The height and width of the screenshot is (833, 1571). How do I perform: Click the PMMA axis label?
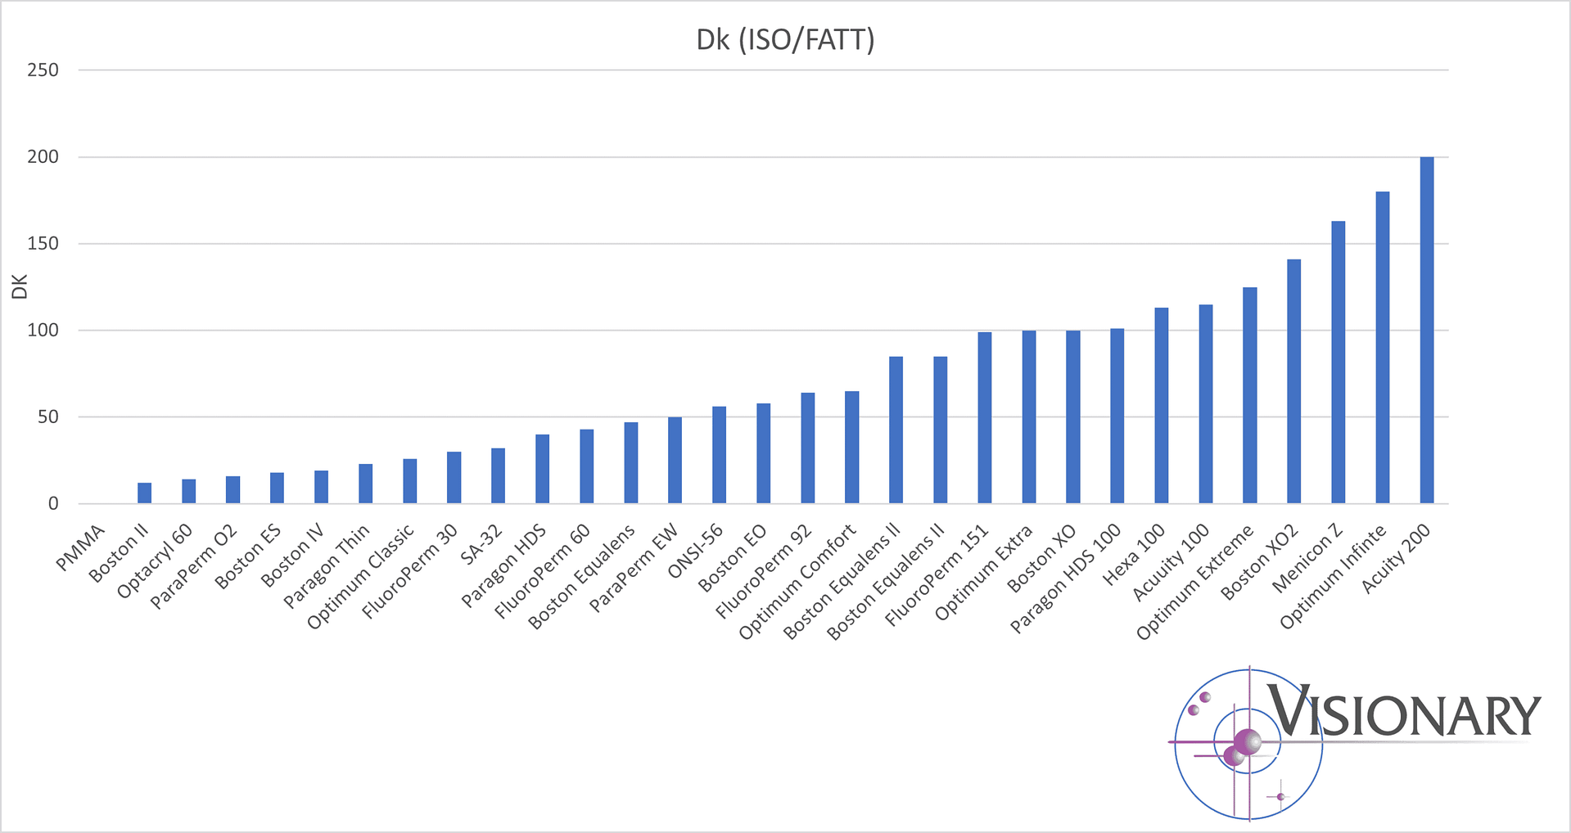click(81, 547)
